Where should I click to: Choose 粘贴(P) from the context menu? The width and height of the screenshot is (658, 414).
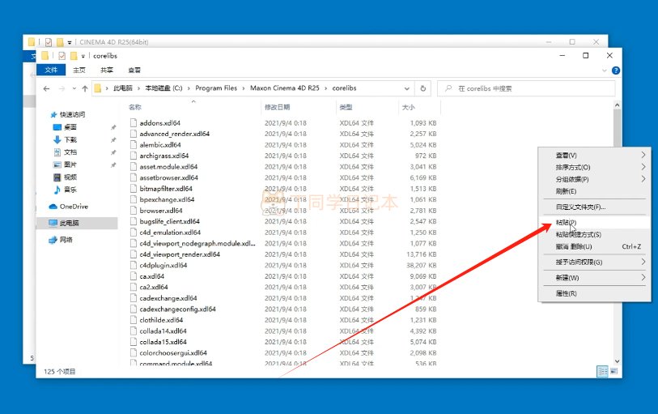pyautogui.click(x=566, y=222)
